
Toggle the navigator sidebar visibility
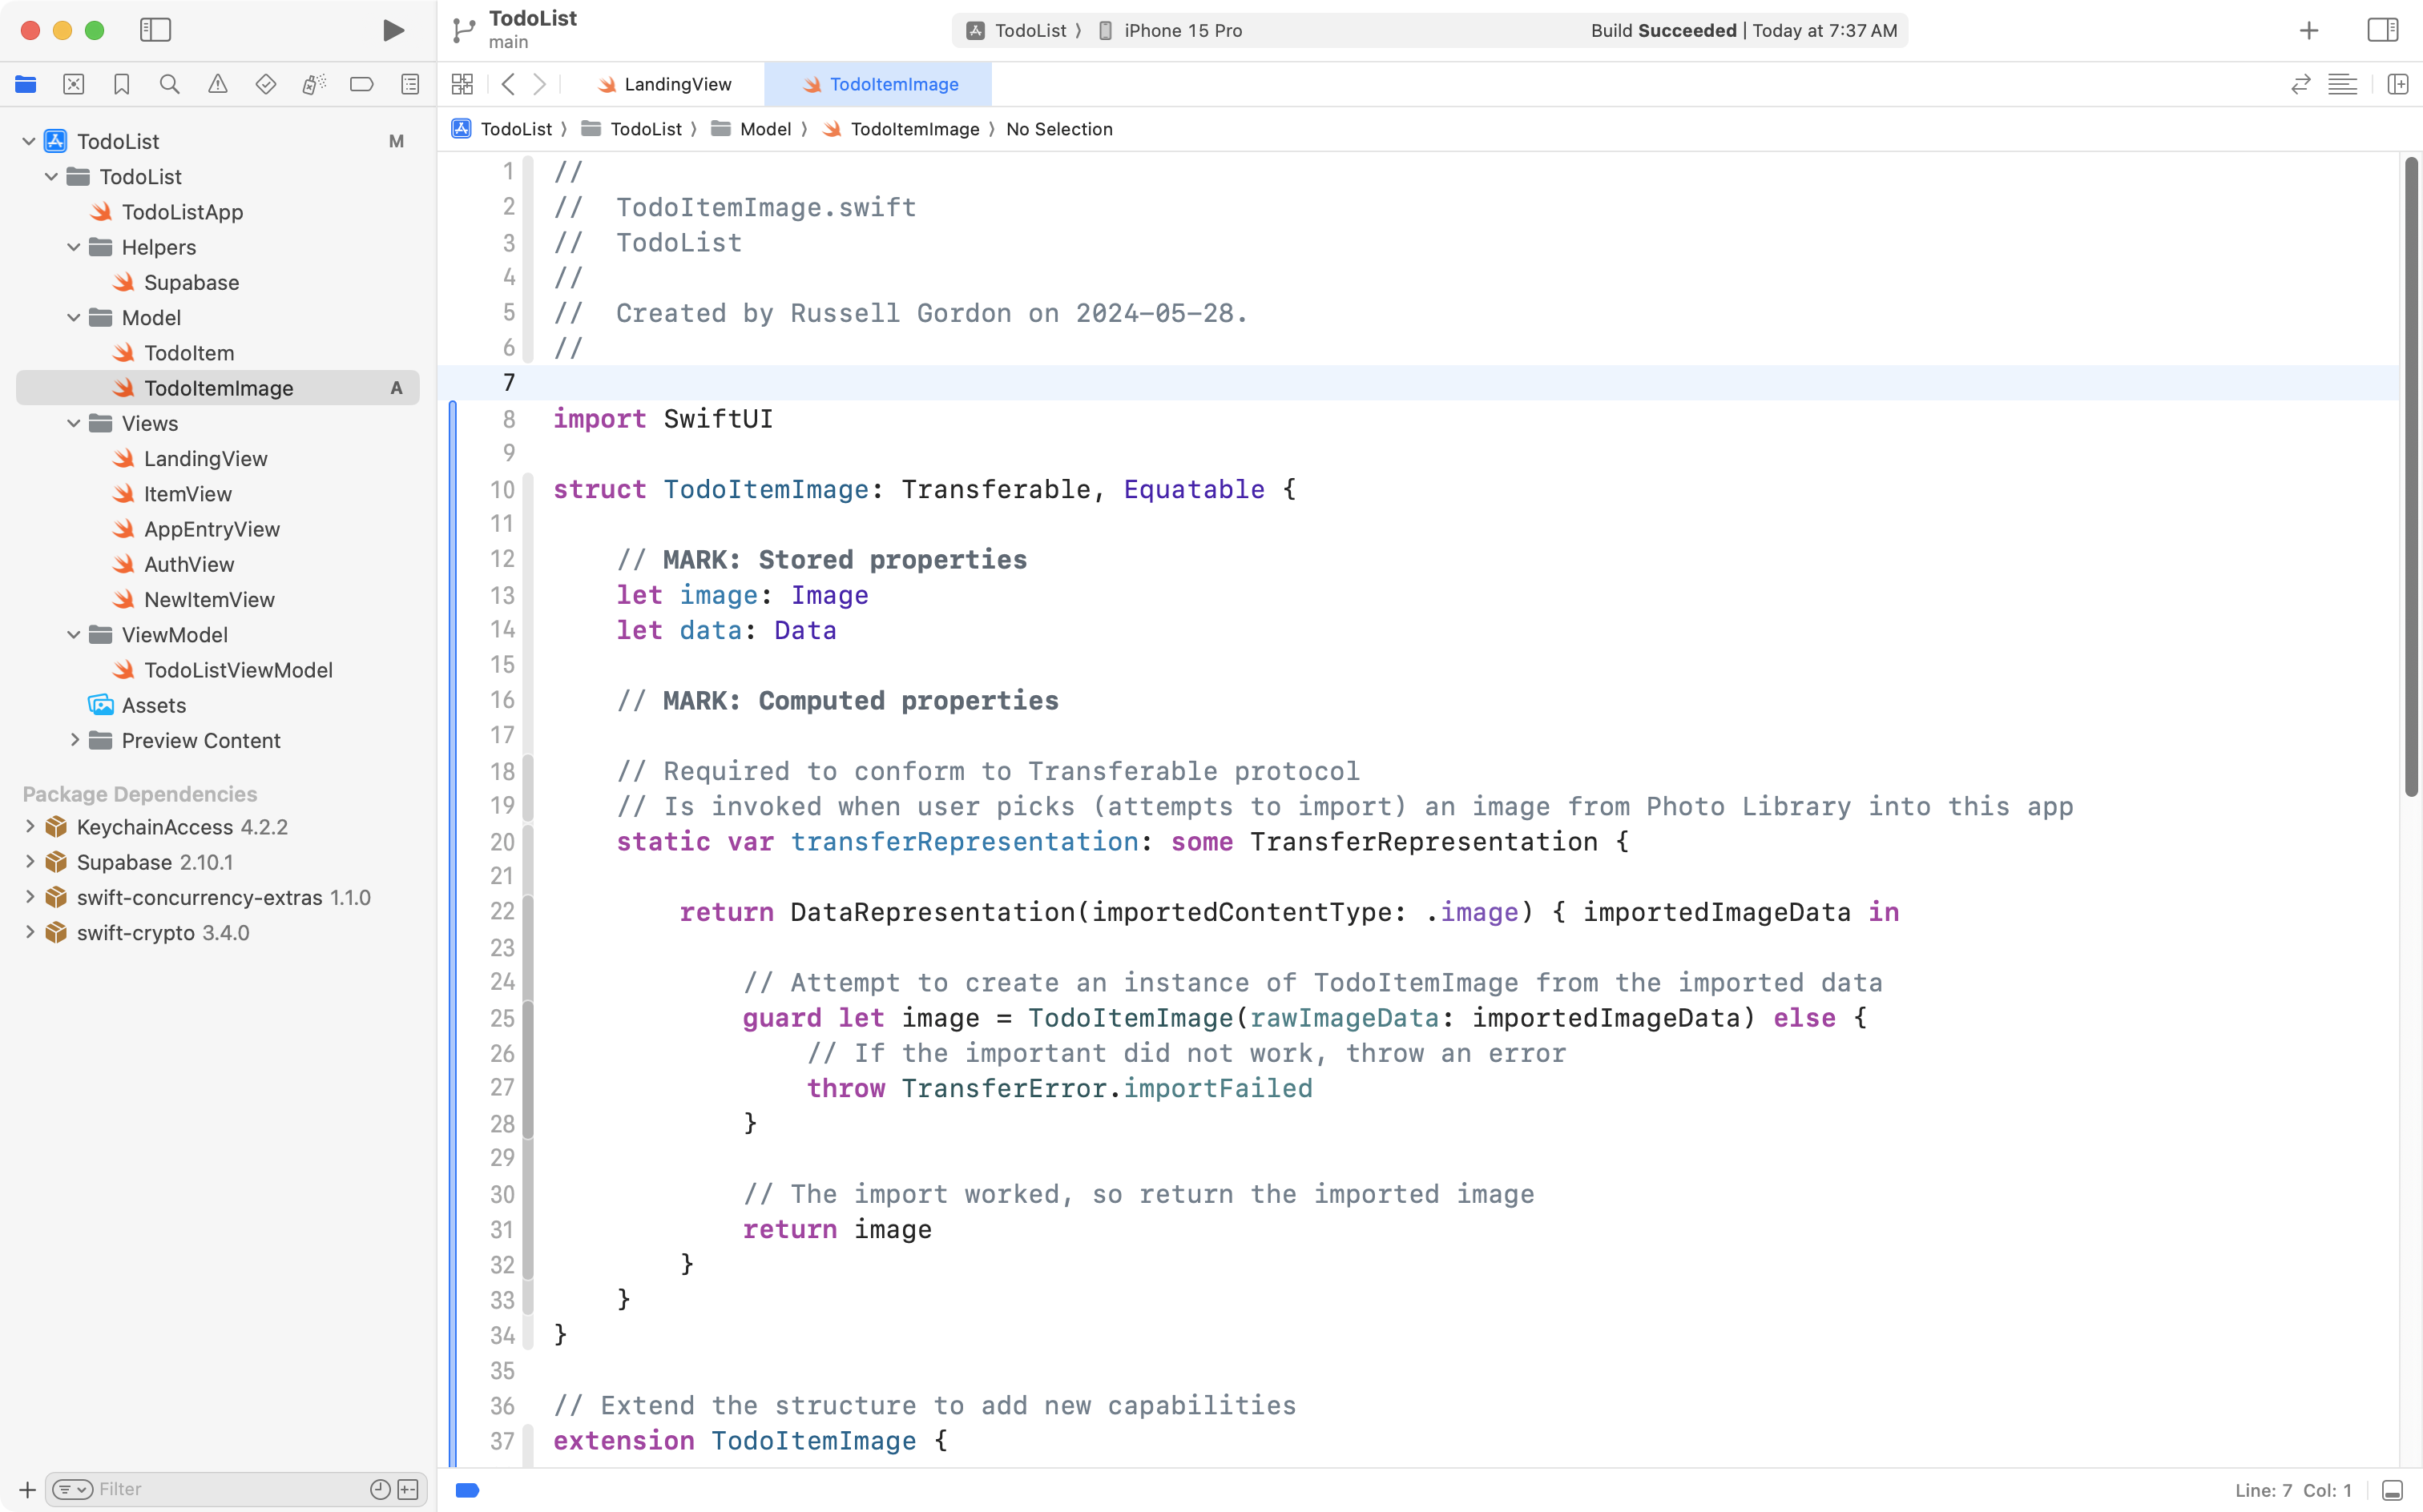[x=156, y=30]
